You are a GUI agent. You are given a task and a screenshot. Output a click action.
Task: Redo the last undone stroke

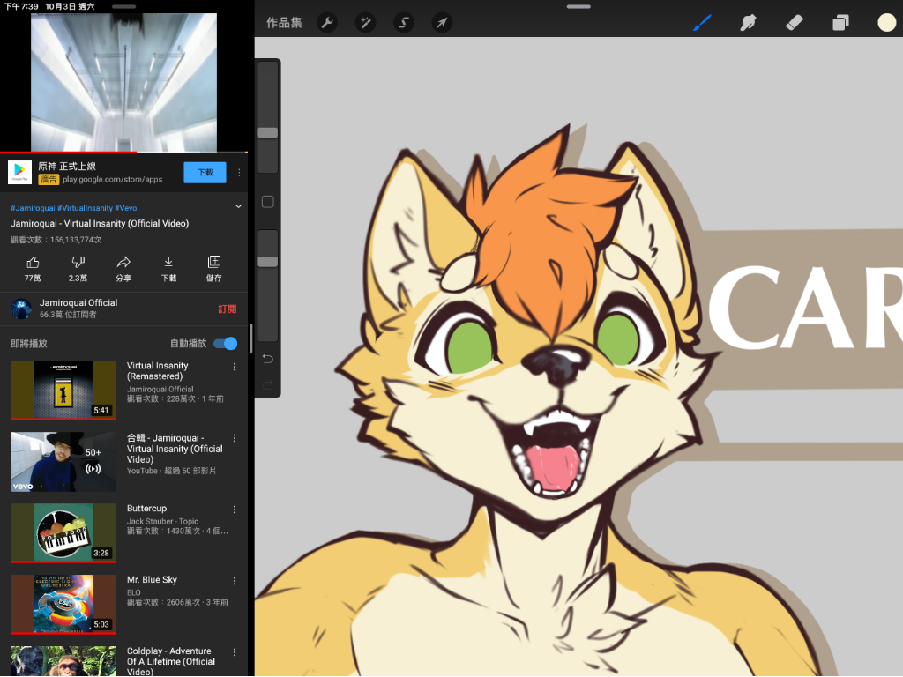pyautogui.click(x=268, y=384)
